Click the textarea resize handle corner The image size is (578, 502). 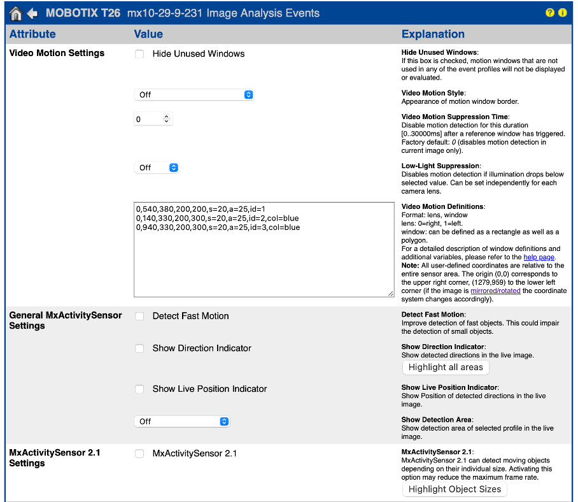click(x=391, y=294)
